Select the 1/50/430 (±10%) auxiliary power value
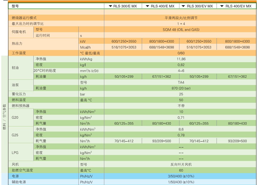Viewport: 257px width, 185px height. pos(181,182)
